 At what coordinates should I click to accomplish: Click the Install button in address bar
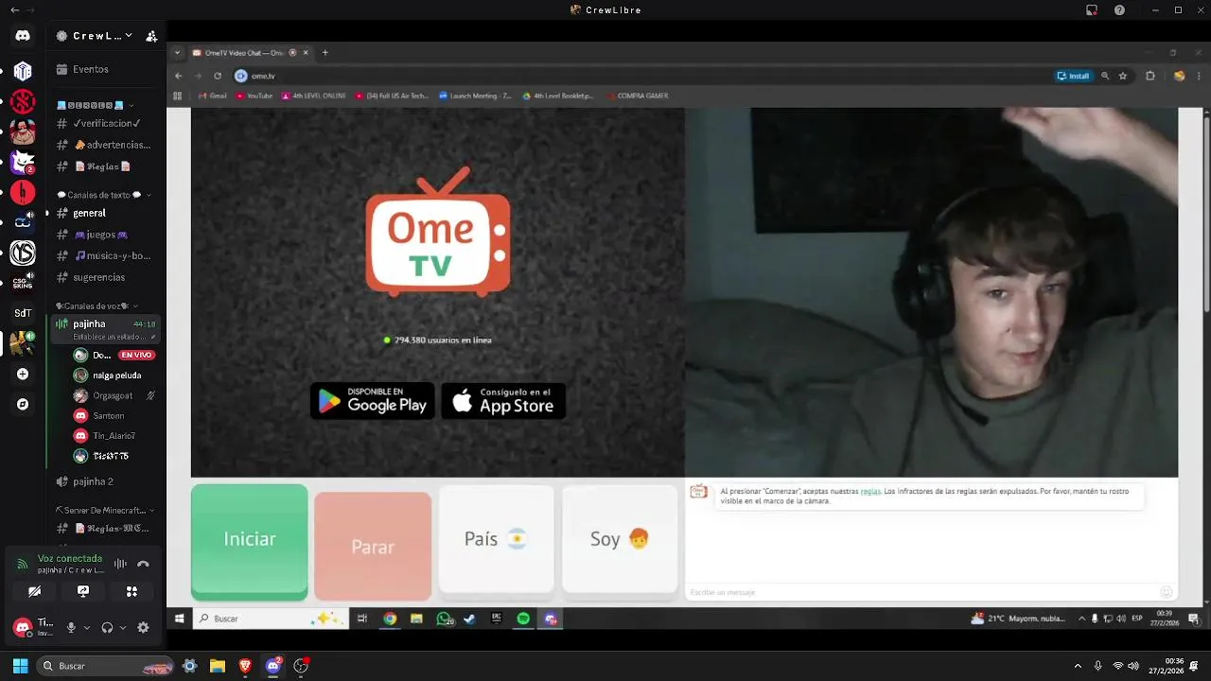1074,76
